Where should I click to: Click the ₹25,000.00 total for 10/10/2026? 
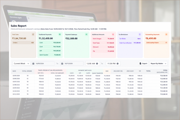[164, 91]
